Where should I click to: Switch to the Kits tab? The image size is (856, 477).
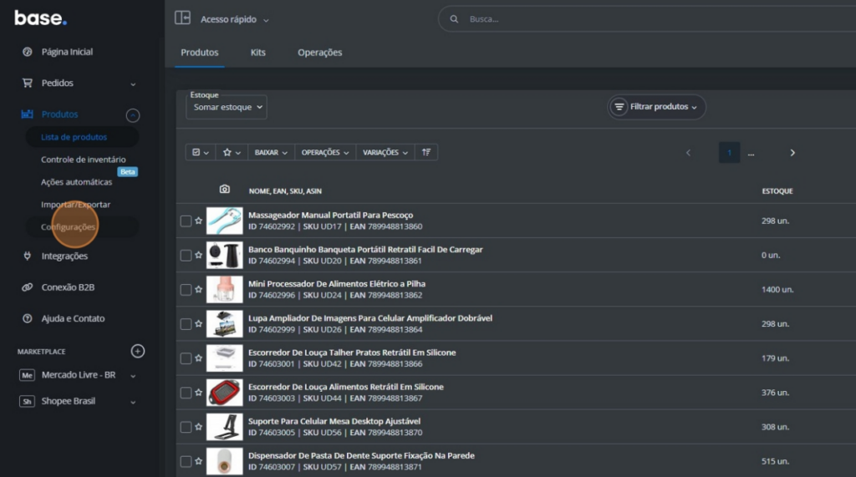point(257,53)
